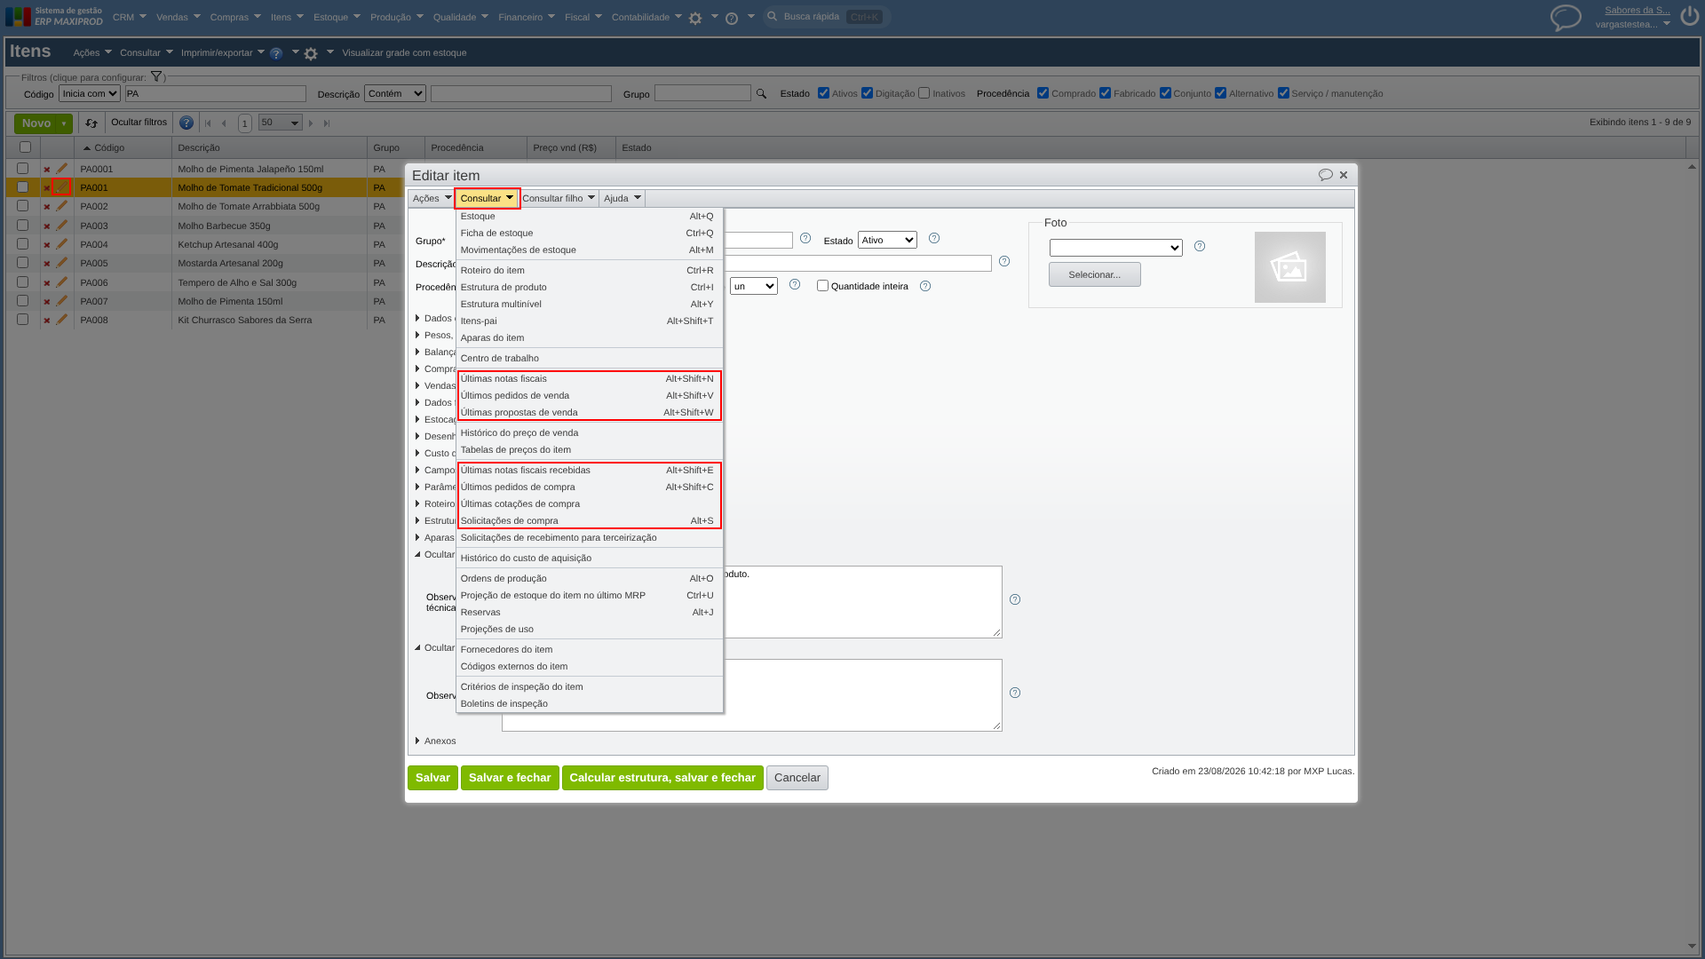Enable Quantidade inteira checkbox
Image resolution: width=1705 pixels, height=959 pixels.
[x=822, y=286]
